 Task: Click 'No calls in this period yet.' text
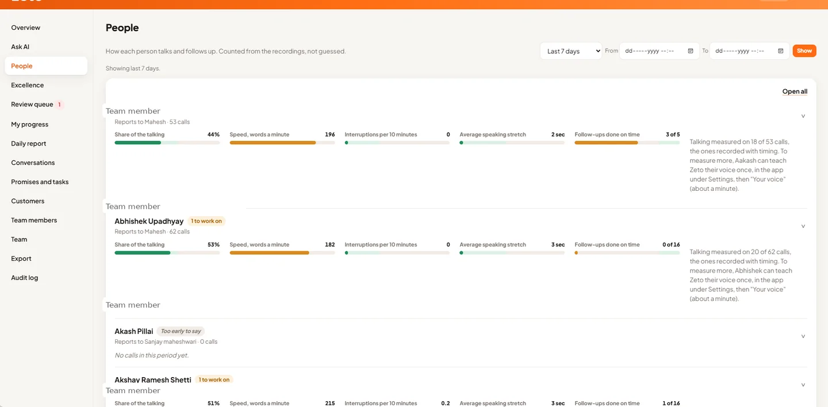click(152, 355)
